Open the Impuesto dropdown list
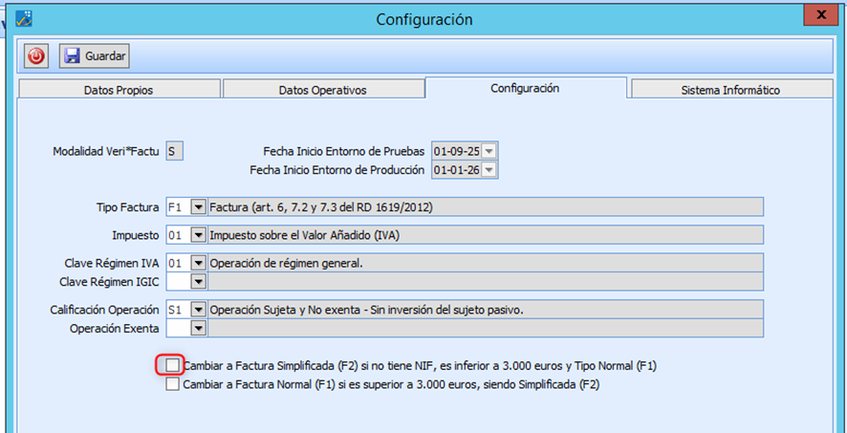847x433 pixels. [x=199, y=234]
